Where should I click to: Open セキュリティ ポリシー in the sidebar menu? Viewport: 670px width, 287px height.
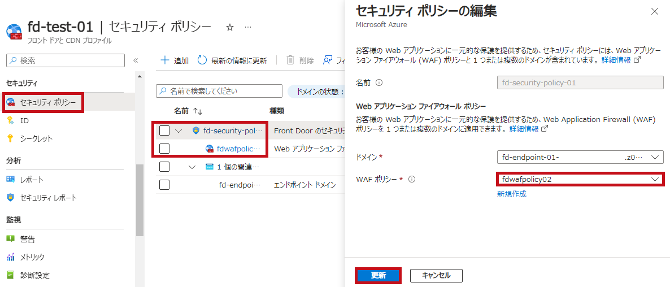[48, 102]
